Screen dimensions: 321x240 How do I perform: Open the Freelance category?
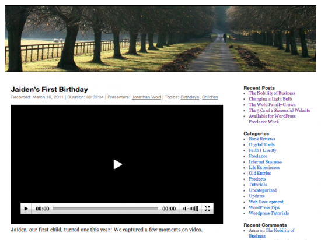(258, 156)
